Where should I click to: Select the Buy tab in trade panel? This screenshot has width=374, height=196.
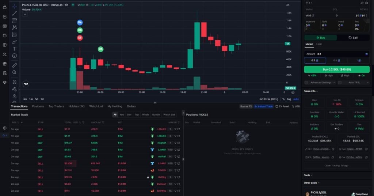click(321, 38)
